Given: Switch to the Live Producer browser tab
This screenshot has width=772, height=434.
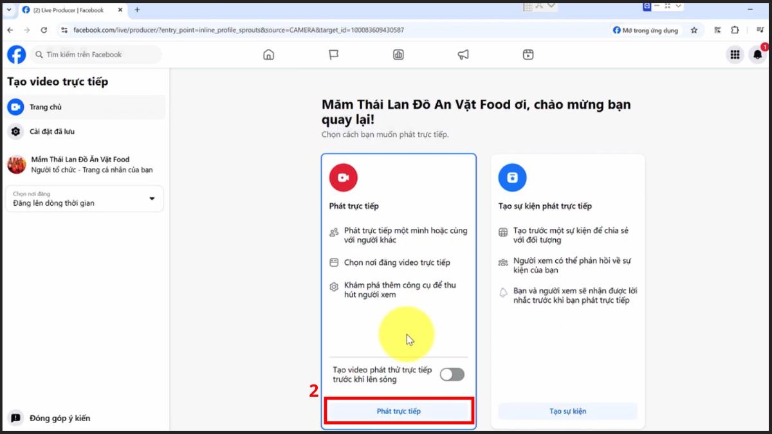Looking at the screenshot, I should pyautogui.click(x=64, y=10).
